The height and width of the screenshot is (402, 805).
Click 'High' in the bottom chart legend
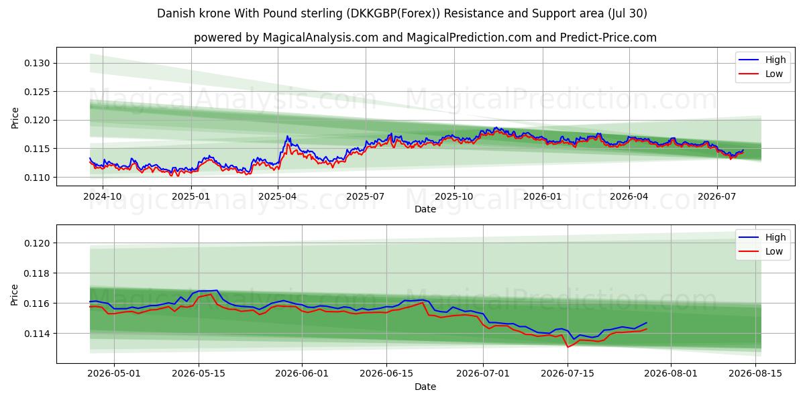(775, 237)
